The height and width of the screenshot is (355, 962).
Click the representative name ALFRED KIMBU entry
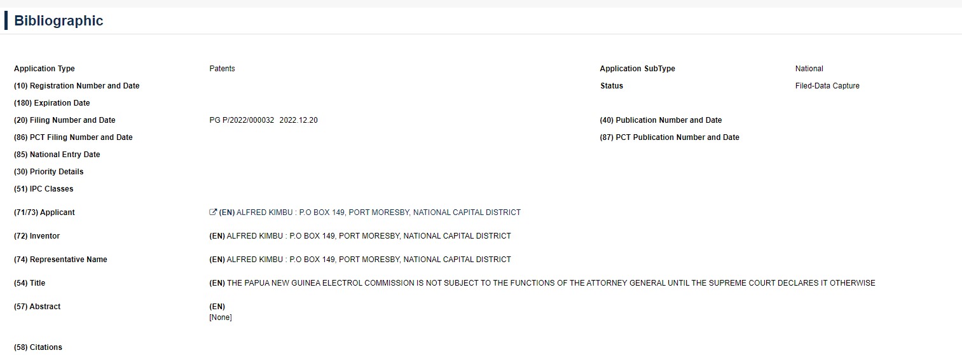[x=360, y=260]
